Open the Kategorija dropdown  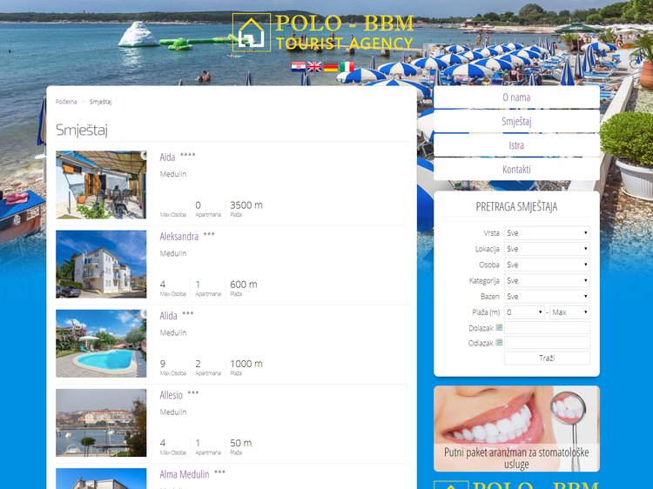tap(547, 281)
